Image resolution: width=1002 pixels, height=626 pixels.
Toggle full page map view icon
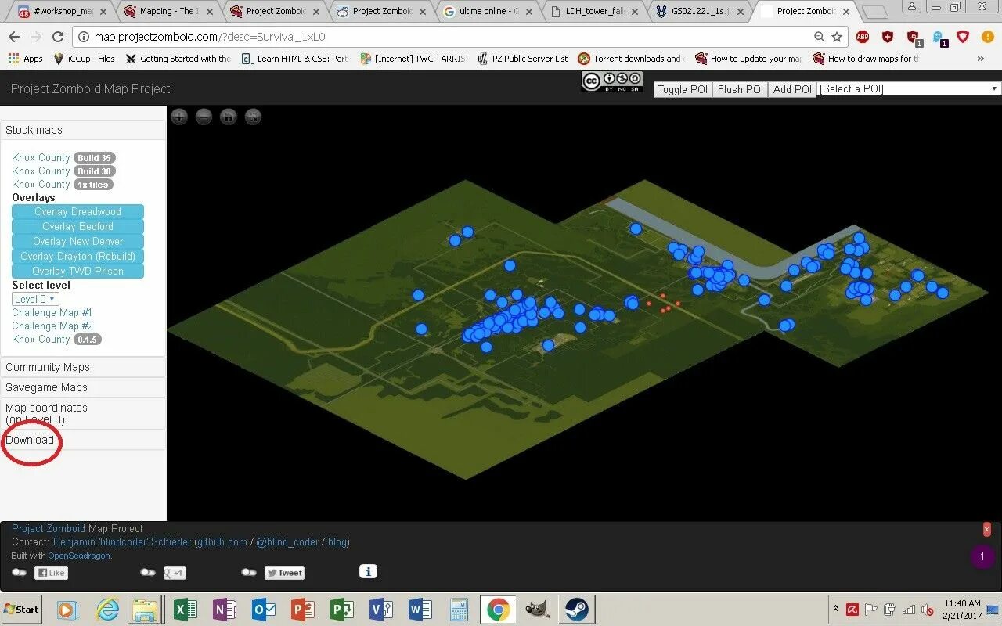tap(253, 117)
